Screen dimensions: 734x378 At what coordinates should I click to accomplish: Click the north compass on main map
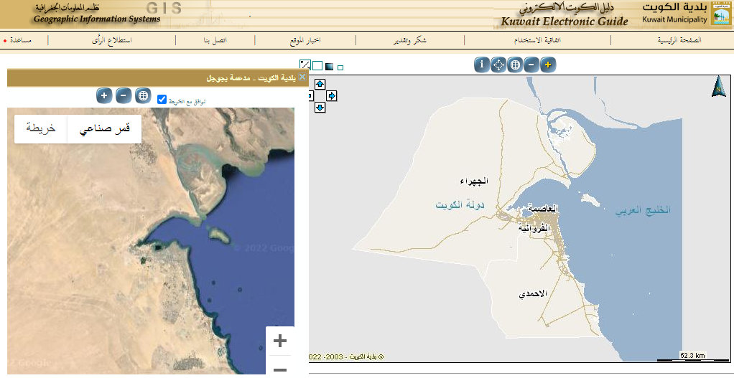pos(718,88)
